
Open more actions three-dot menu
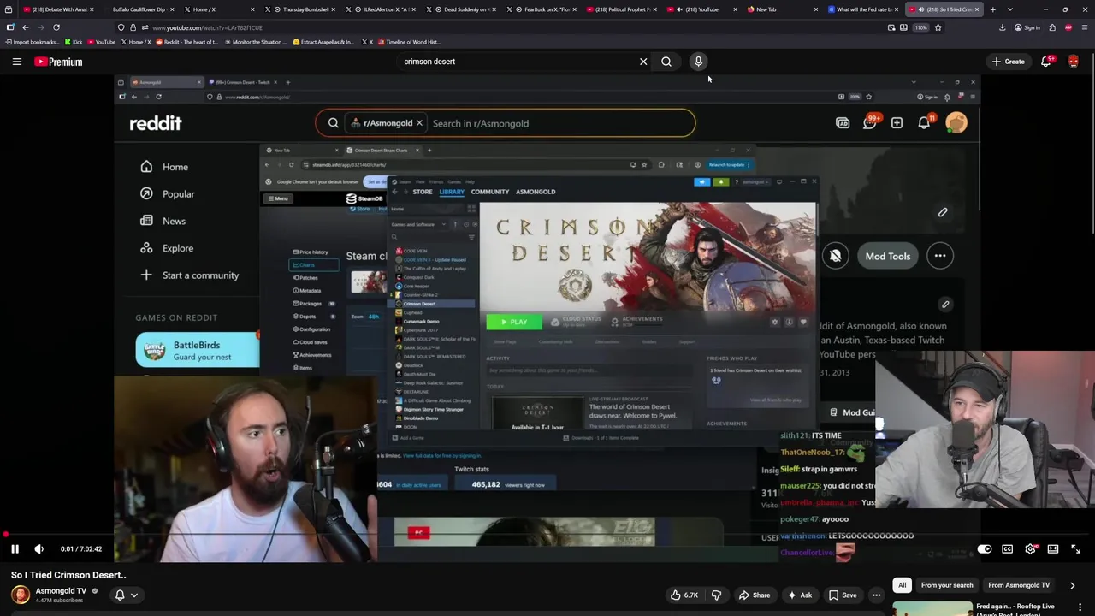876,595
